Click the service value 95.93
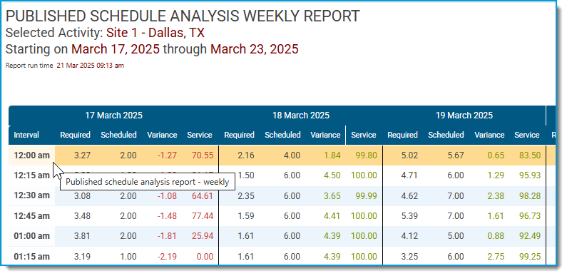The image size is (567, 276). (530, 175)
